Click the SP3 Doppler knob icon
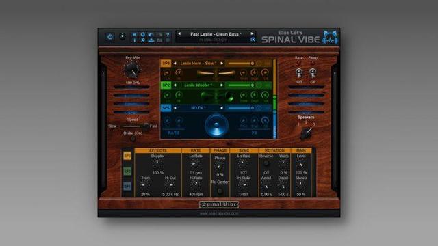 254,73
